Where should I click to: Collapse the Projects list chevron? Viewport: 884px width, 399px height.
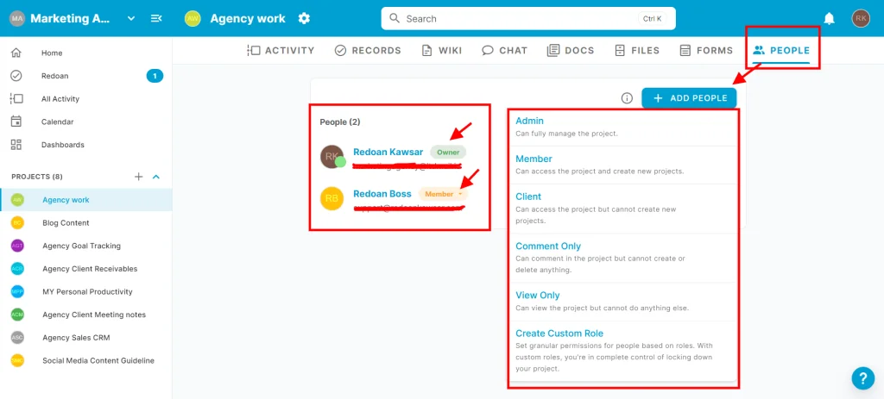[156, 177]
